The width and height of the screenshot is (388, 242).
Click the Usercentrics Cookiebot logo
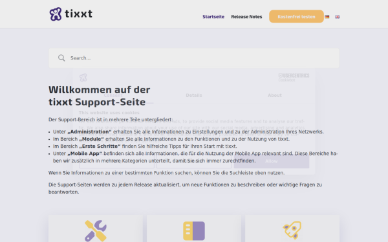click(294, 77)
